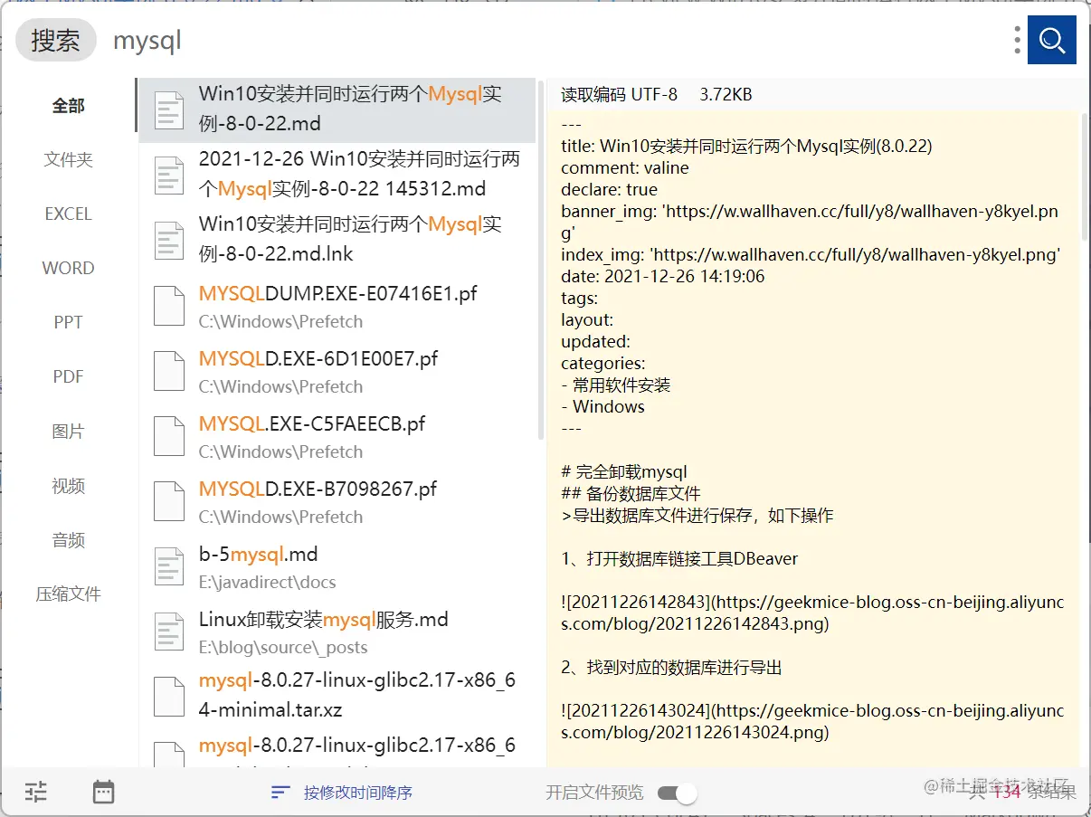Click file icon of MYSQL.EXE-C5FAEECB.pf
Viewport: 1091px width, 817px height.
(169, 436)
